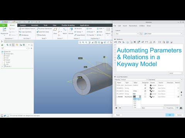Click the Regenerate icon
The width and height of the screenshot is (185, 138).
click(x=4, y=30)
